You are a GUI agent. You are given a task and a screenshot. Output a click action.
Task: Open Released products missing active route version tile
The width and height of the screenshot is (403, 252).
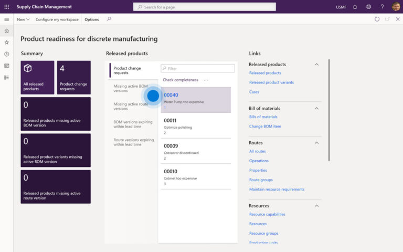(x=56, y=187)
